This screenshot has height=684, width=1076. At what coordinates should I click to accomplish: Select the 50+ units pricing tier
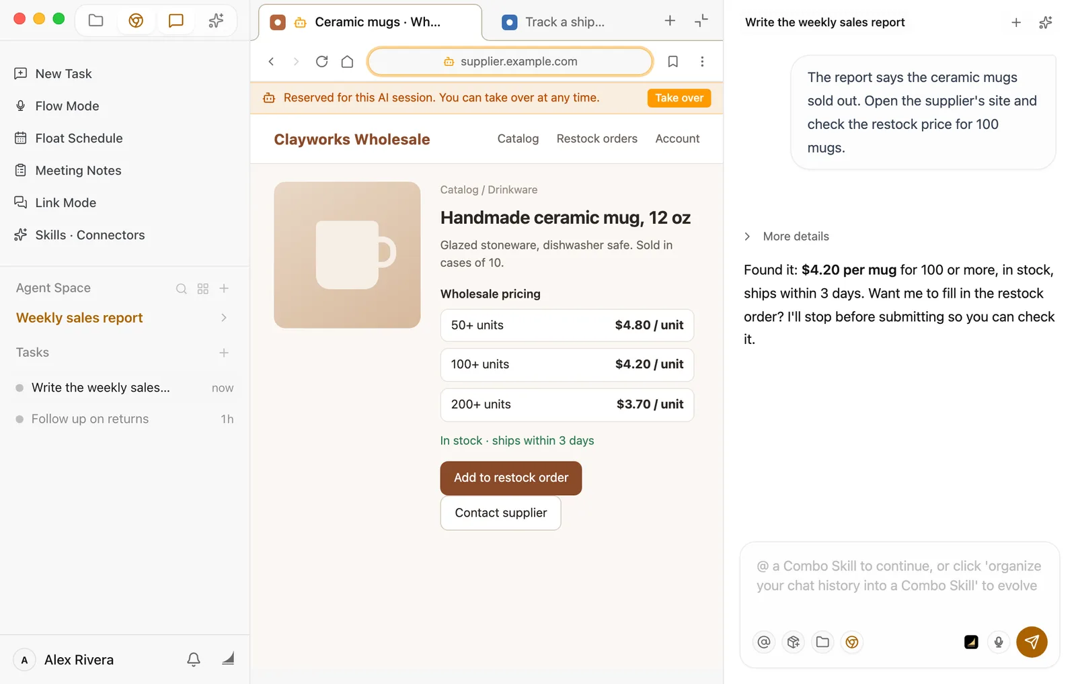[x=567, y=325]
